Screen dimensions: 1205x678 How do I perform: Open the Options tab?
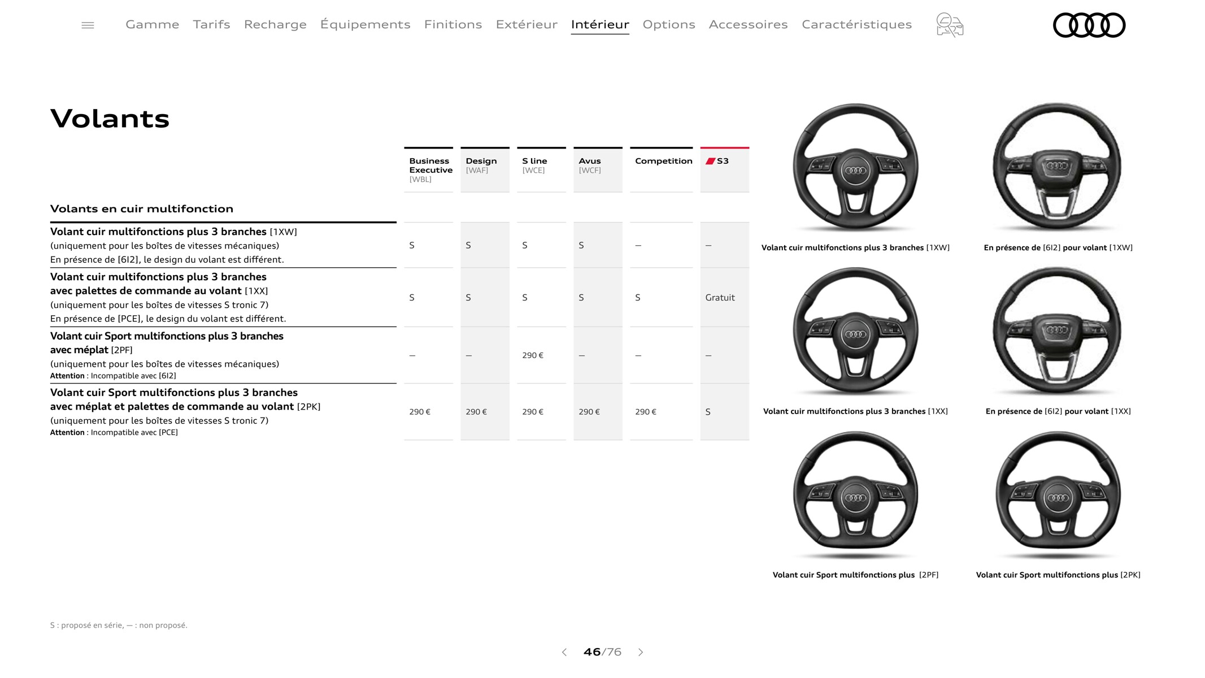coord(669,24)
